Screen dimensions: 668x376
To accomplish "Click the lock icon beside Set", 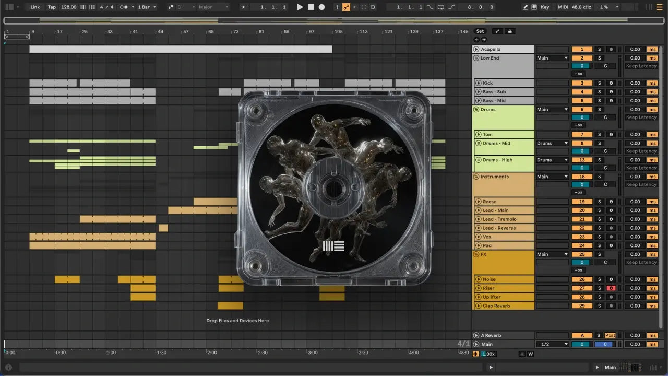I will [x=510, y=31].
